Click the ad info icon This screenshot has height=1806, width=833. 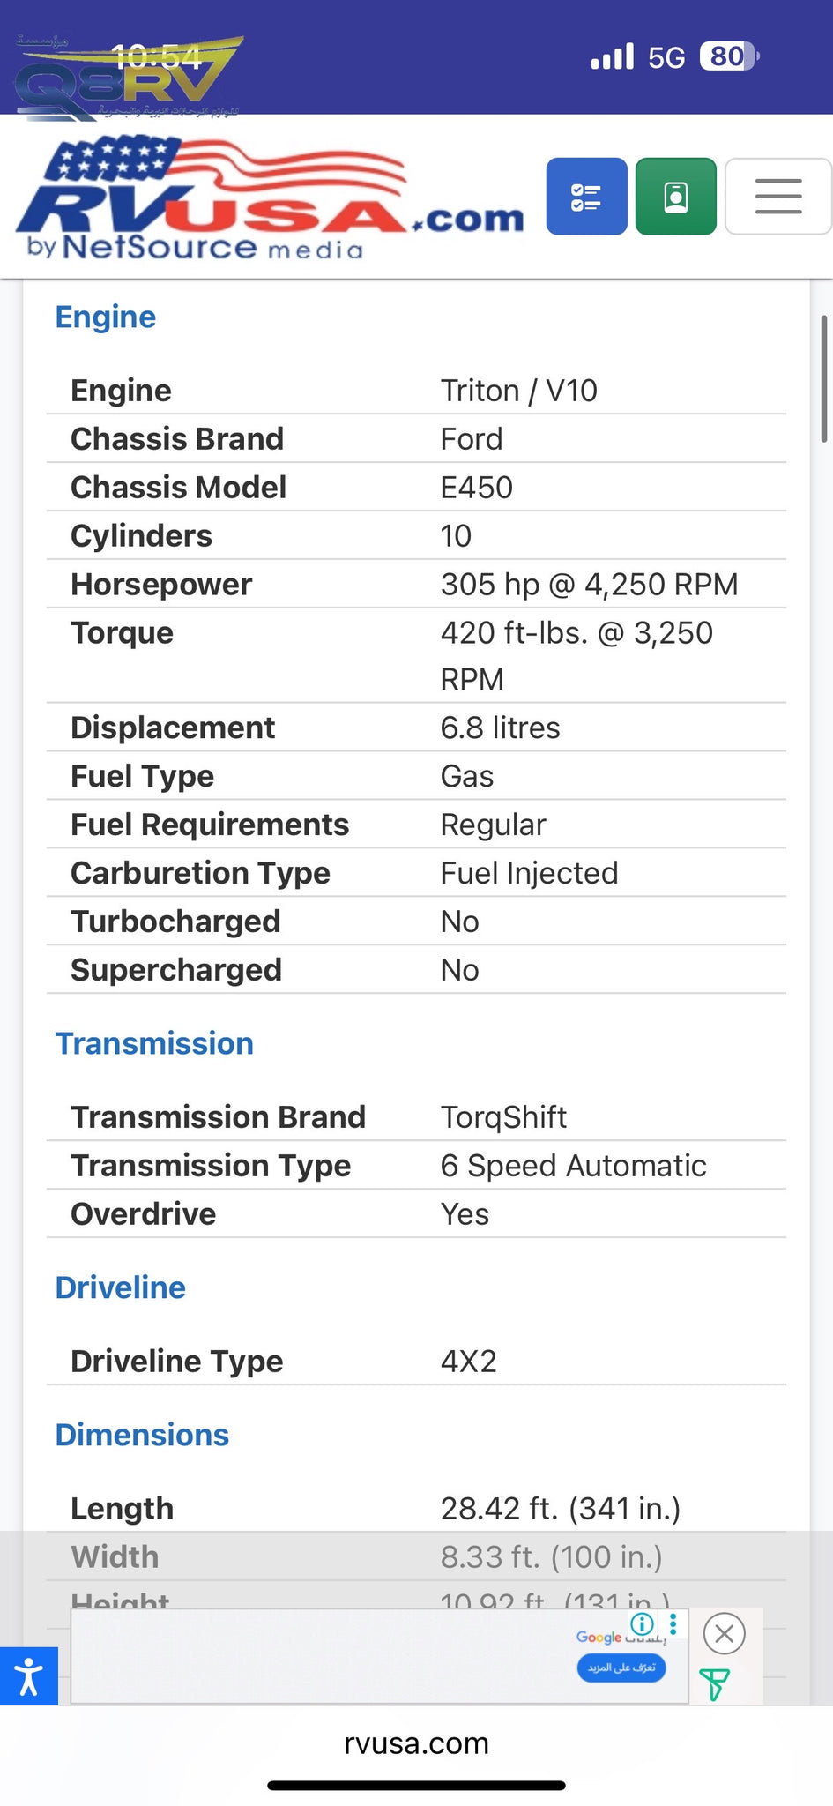[642, 1623]
